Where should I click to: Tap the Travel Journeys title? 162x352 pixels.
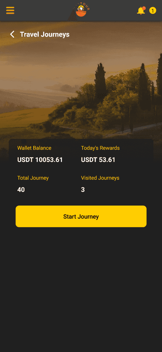coord(45,34)
